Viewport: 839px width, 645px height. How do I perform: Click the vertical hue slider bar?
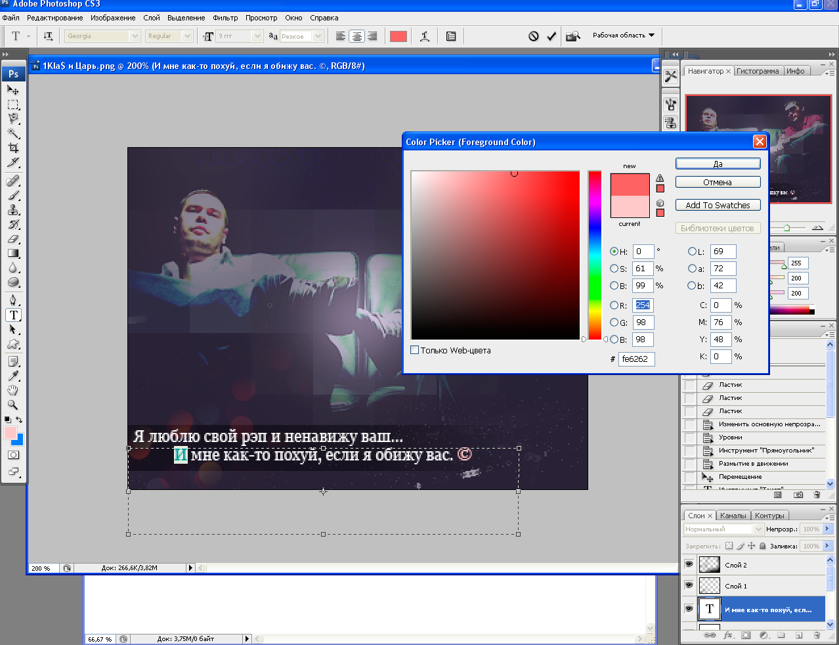coord(595,255)
